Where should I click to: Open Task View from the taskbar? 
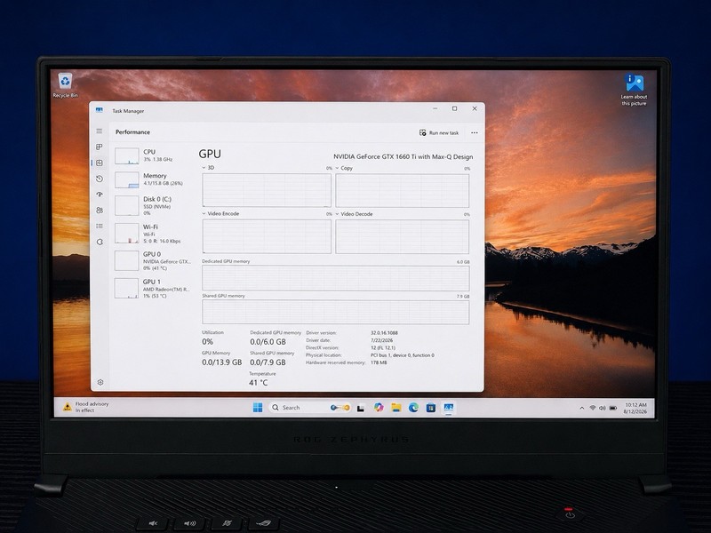click(361, 408)
